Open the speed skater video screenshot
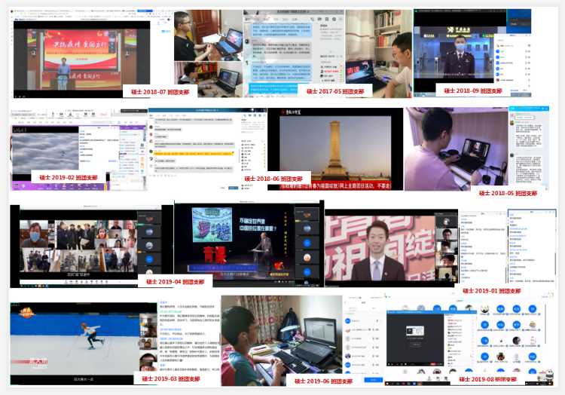 pos(84,344)
